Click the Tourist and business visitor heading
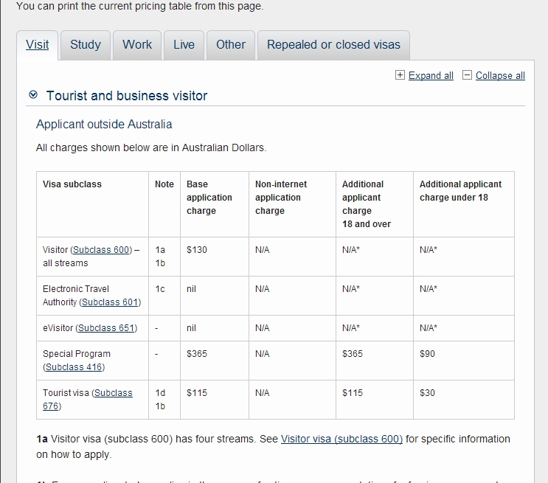Screen dimensions: 548x483 (x=127, y=96)
